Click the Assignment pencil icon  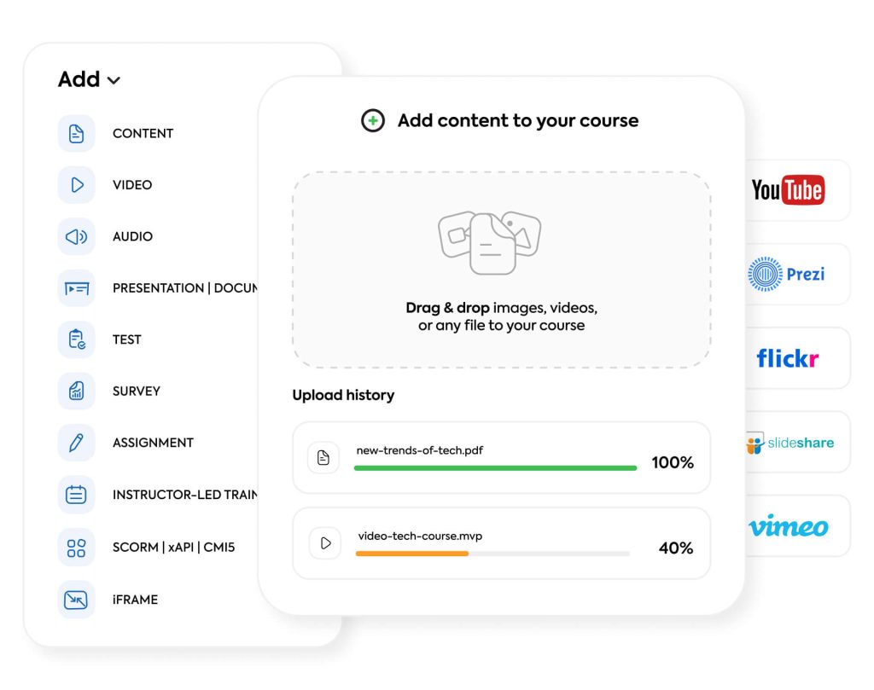77,444
